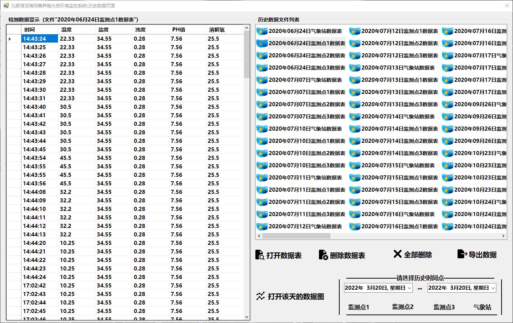
Task: Click the magnifier icon of 打开数据表
Action: (x=260, y=255)
